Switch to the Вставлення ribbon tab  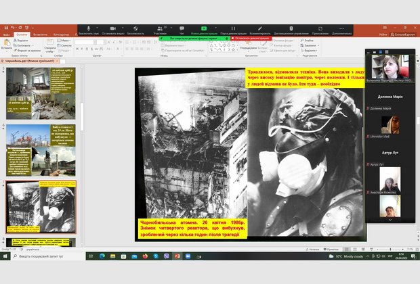[x=39, y=34]
